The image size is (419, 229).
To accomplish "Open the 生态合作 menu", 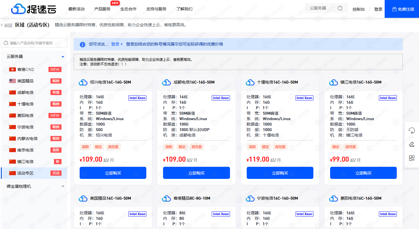I will click(x=128, y=9).
